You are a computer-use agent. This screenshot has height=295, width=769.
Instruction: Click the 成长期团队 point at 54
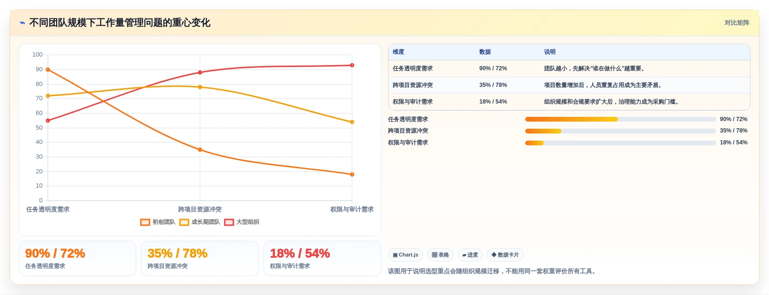352,122
